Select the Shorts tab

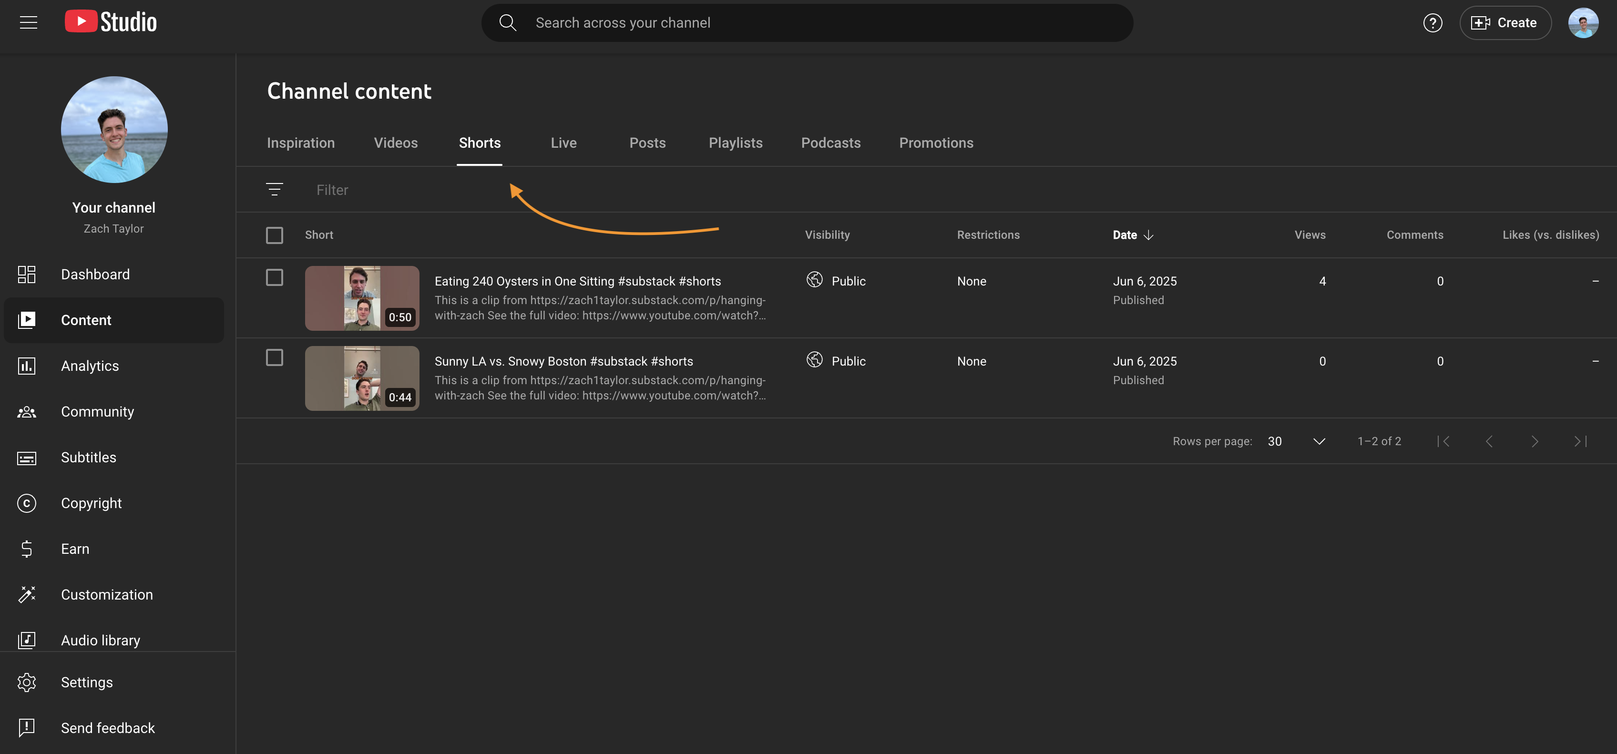[480, 143]
